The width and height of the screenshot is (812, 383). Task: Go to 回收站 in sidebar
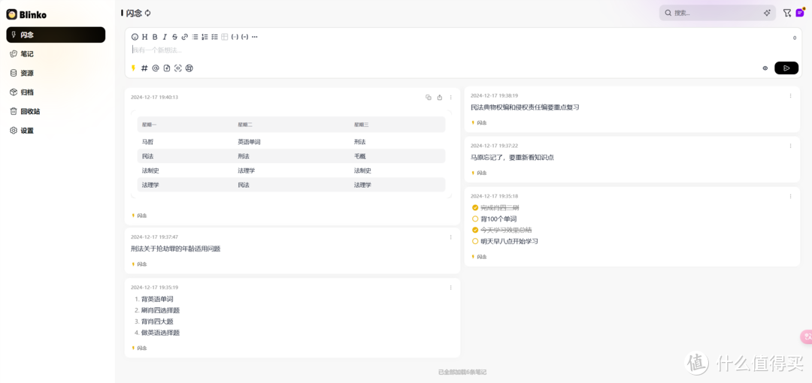(x=30, y=111)
